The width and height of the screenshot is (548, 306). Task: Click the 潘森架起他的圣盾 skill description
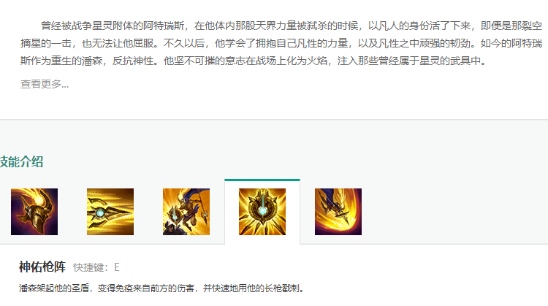pos(161,288)
